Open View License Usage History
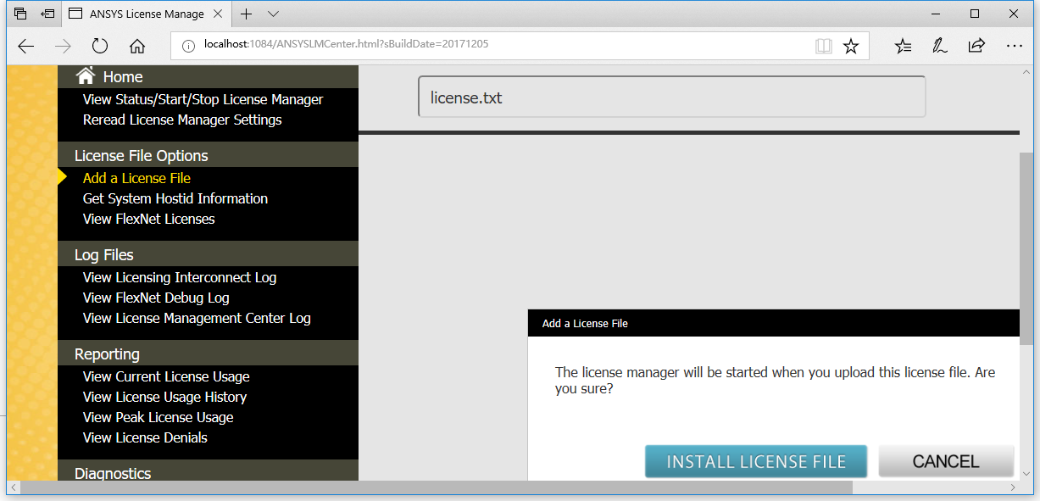The width and height of the screenshot is (1040, 501). pos(164,397)
